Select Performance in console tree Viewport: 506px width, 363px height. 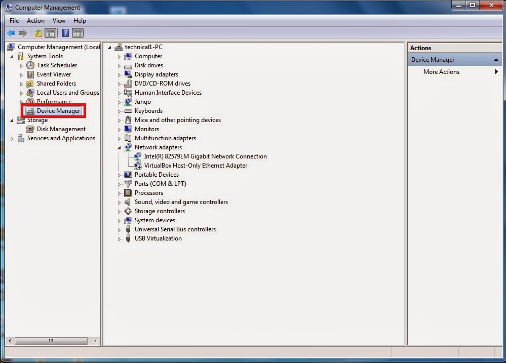click(54, 102)
